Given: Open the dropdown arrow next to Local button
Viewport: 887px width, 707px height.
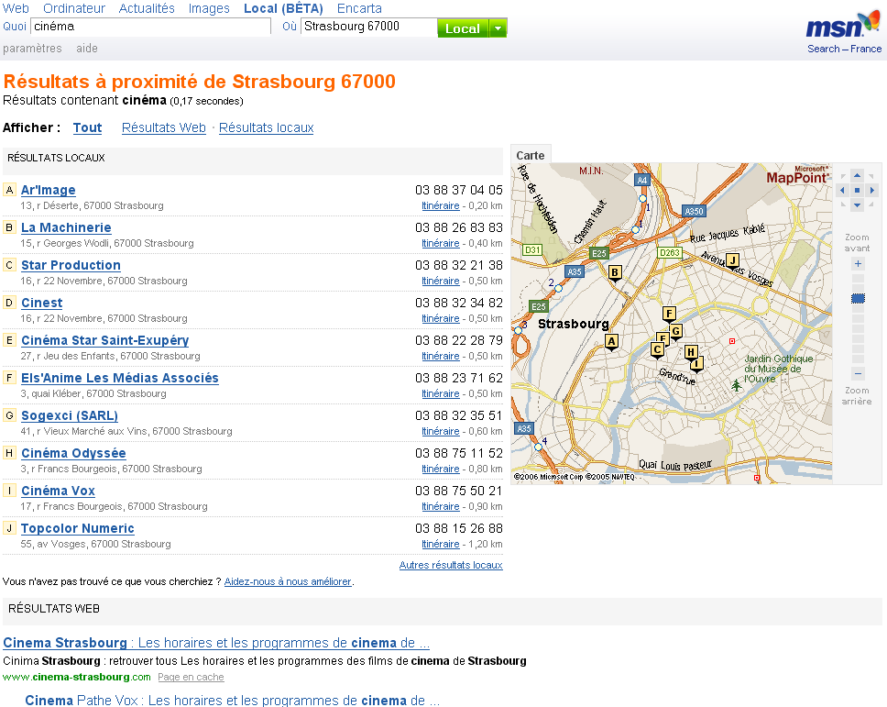Looking at the screenshot, I should tap(498, 28).
